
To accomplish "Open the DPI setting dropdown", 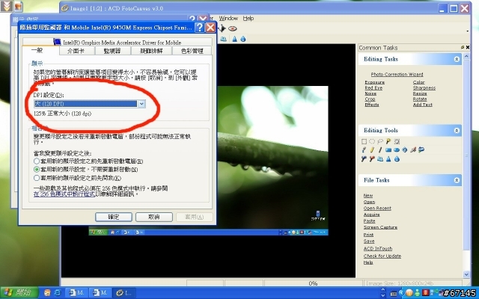I will click(x=141, y=104).
